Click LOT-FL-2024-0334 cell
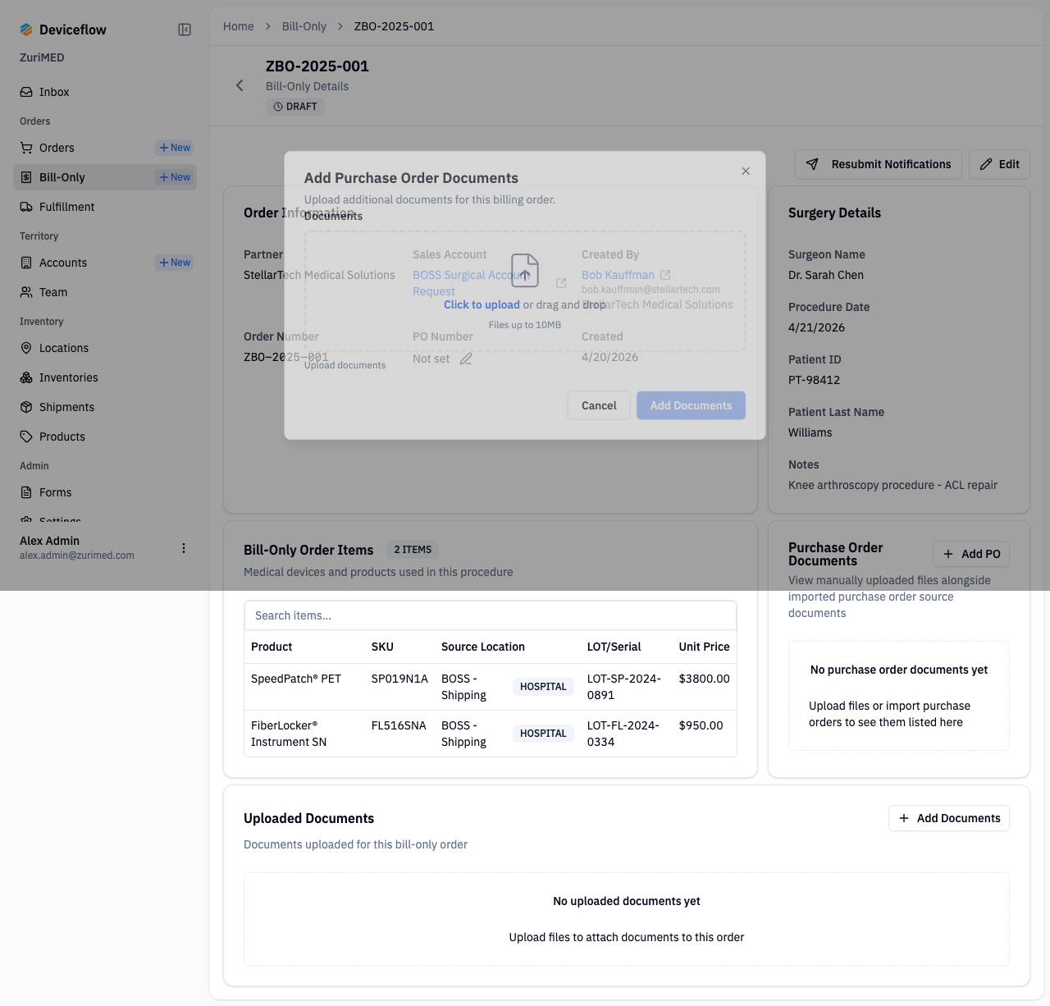 (623, 734)
